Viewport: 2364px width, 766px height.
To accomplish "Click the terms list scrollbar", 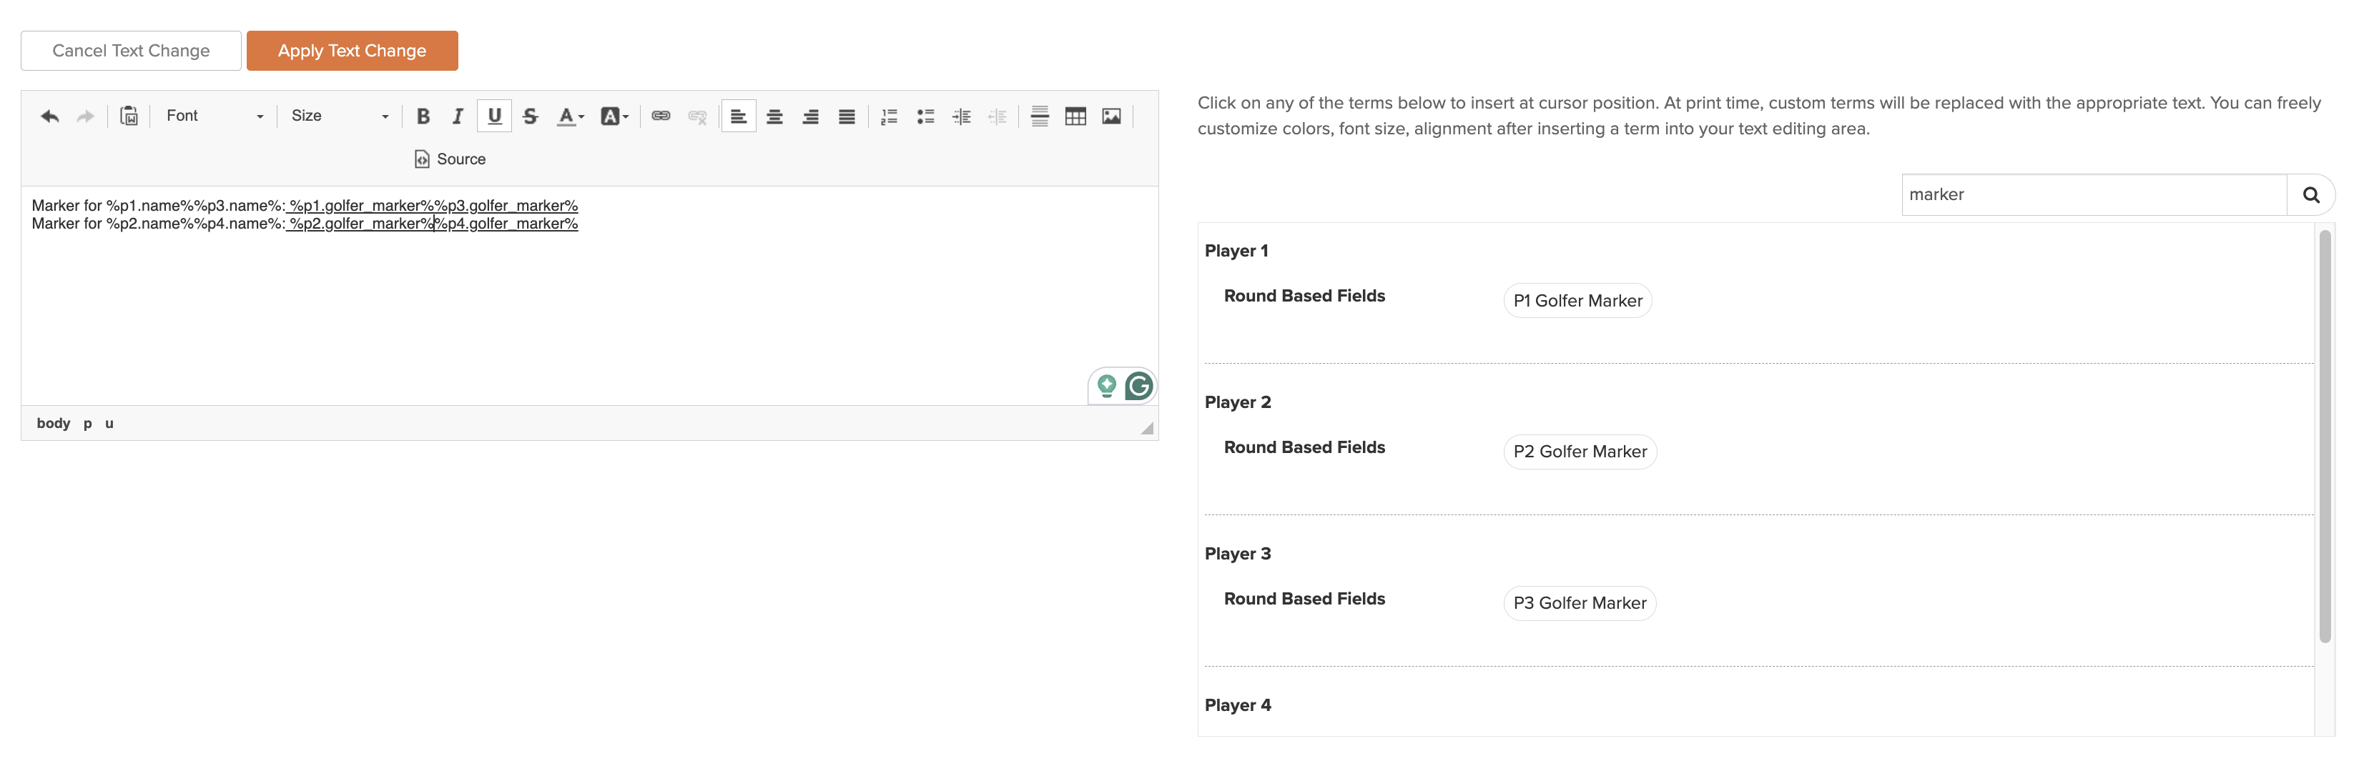I will coord(2325,437).
